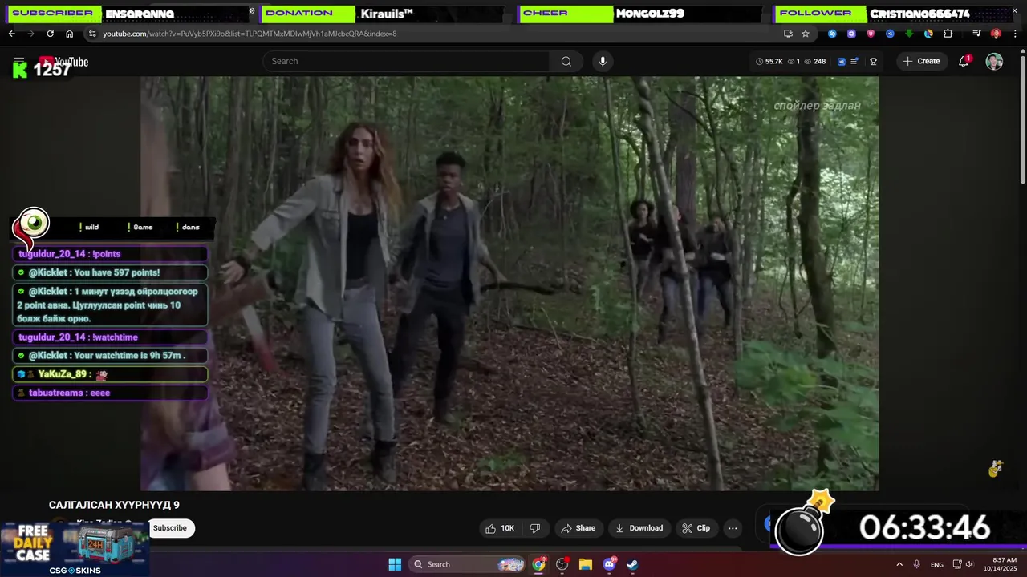Open Chrome three-dot menu
The image size is (1027, 577).
1015,34
